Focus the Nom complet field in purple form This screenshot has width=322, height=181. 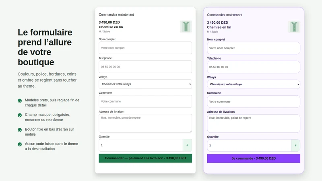254,48
